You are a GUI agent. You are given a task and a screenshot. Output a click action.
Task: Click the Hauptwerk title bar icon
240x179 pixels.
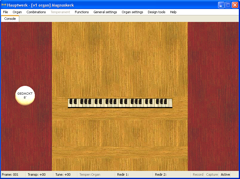4,5
